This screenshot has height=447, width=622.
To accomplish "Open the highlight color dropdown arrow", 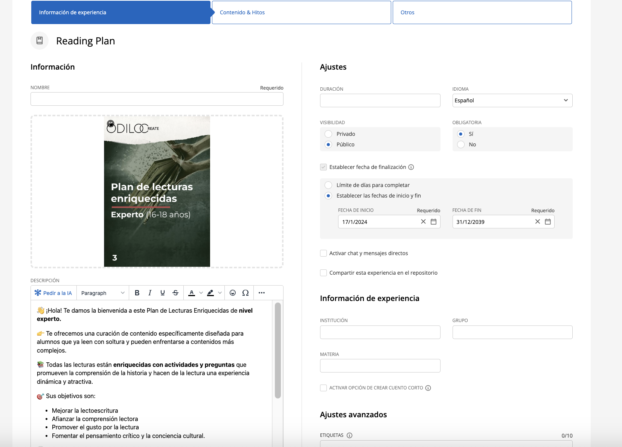I will point(220,293).
